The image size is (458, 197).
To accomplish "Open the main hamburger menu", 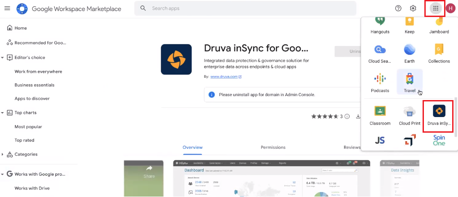I will [7, 8].
